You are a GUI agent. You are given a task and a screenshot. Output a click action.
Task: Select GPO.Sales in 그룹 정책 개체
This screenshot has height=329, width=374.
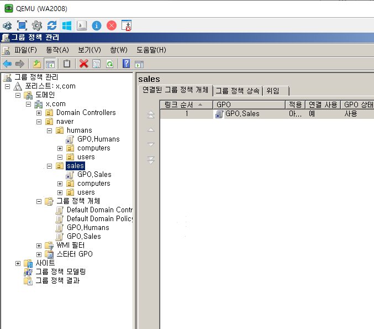click(84, 236)
